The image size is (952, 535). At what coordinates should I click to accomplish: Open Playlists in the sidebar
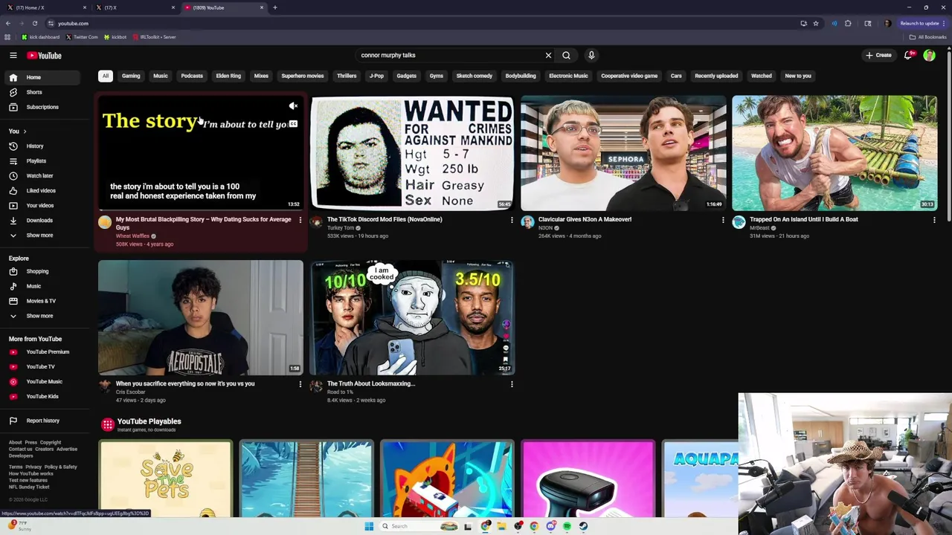click(42, 161)
